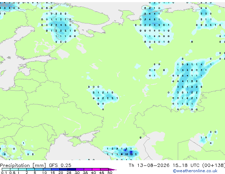Click the '50' legend scale label
The image size is (225, 174).
(110, 173)
